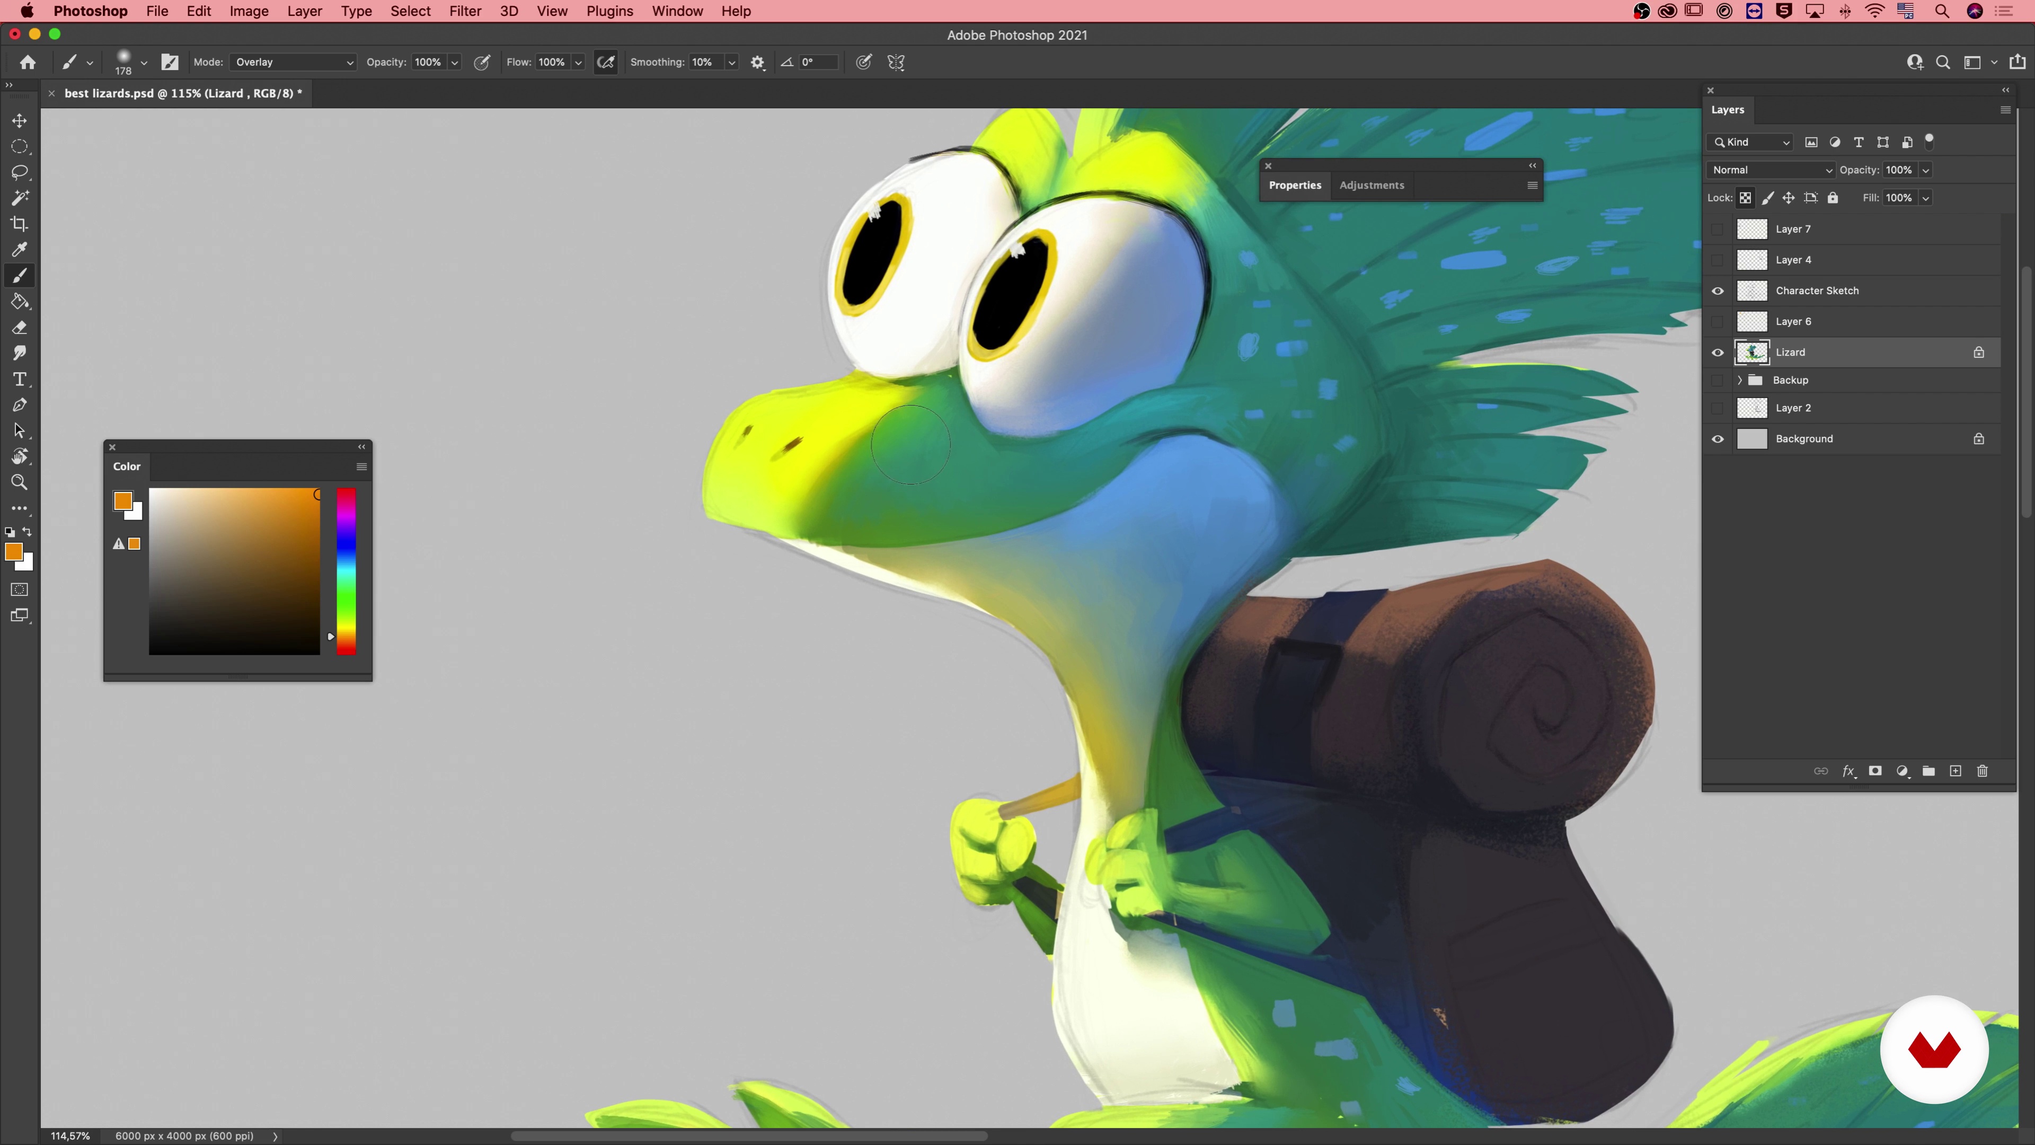Select the Pen tool
2035x1145 pixels.
tap(20, 406)
